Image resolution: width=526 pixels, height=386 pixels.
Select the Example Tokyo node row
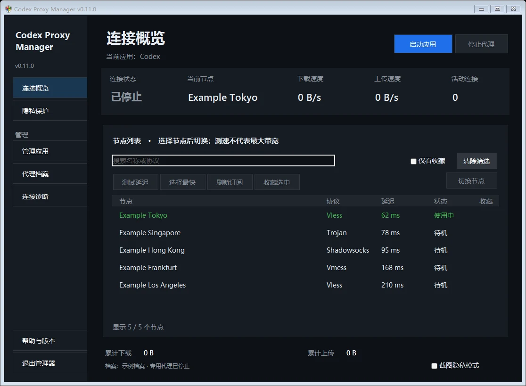(x=305, y=215)
